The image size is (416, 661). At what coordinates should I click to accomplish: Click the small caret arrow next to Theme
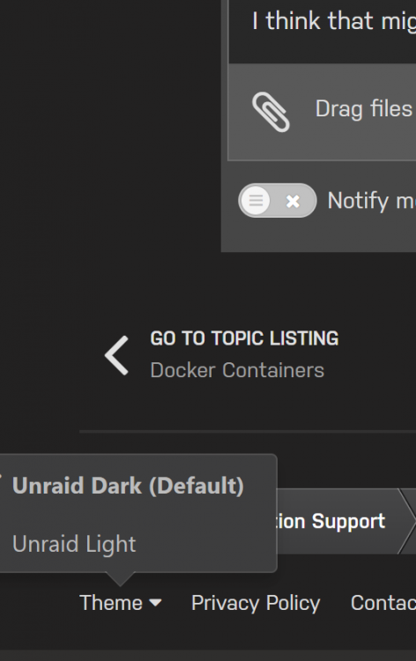tap(155, 603)
